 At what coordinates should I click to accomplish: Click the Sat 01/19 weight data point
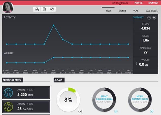click(x=128, y=58)
